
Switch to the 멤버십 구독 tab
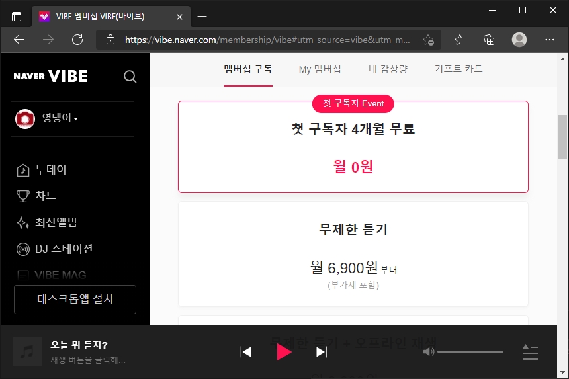(248, 69)
